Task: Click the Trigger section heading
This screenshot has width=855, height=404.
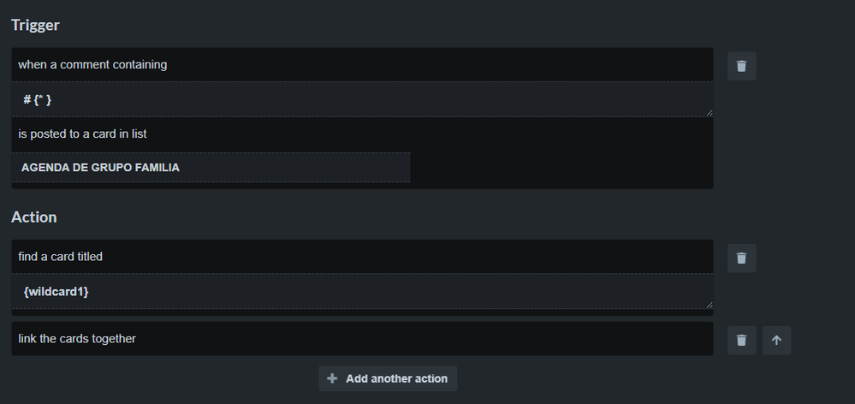Action: coord(35,25)
